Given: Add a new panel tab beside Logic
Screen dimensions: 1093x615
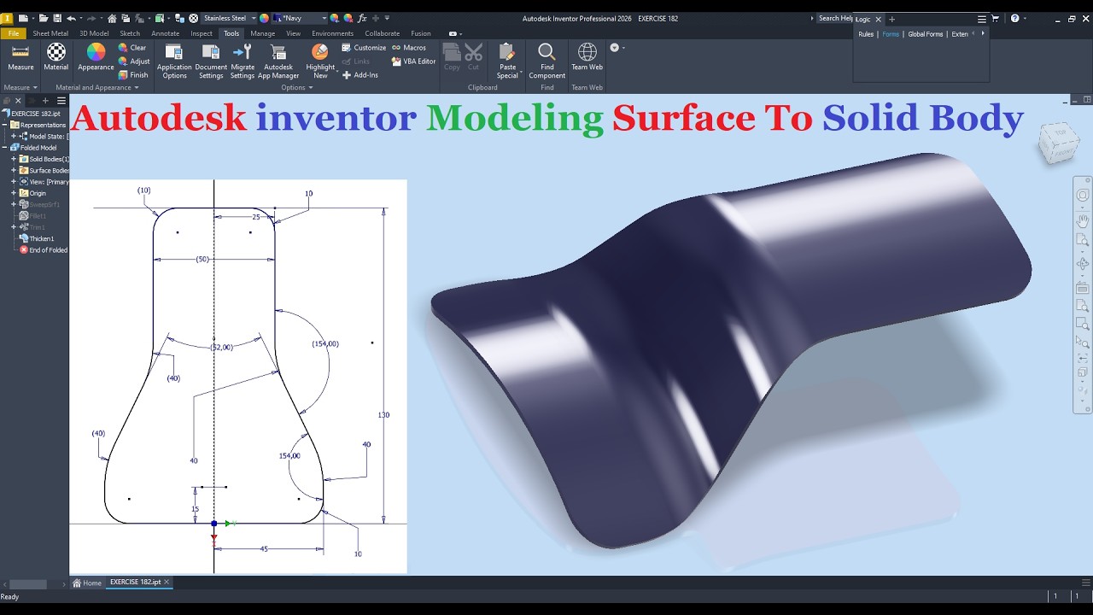Looking at the screenshot, I should (x=892, y=19).
